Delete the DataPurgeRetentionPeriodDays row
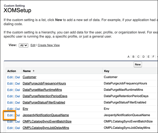Viewport: 158px width, 133px height. (17, 96)
